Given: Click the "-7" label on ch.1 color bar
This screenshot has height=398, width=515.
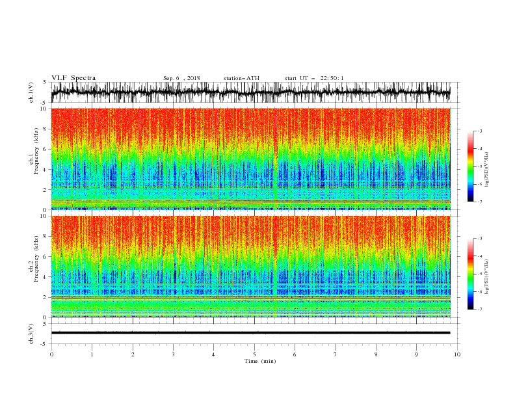Looking at the screenshot, I should pos(480,202).
